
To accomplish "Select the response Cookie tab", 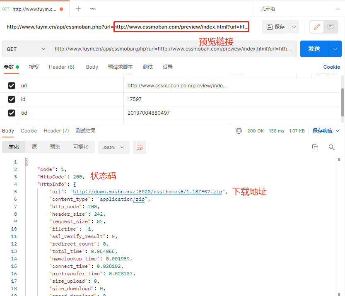I will (29, 131).
